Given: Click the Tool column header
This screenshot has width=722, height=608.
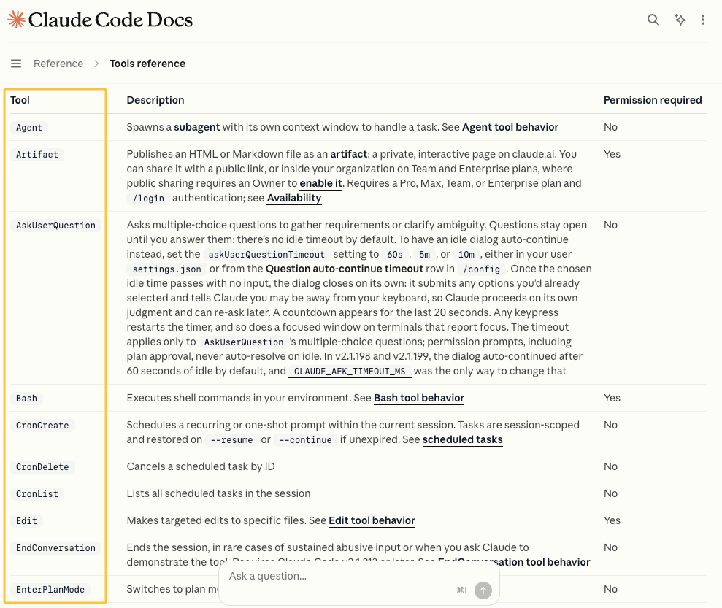Looking at the screenshot, I should 20,100.
